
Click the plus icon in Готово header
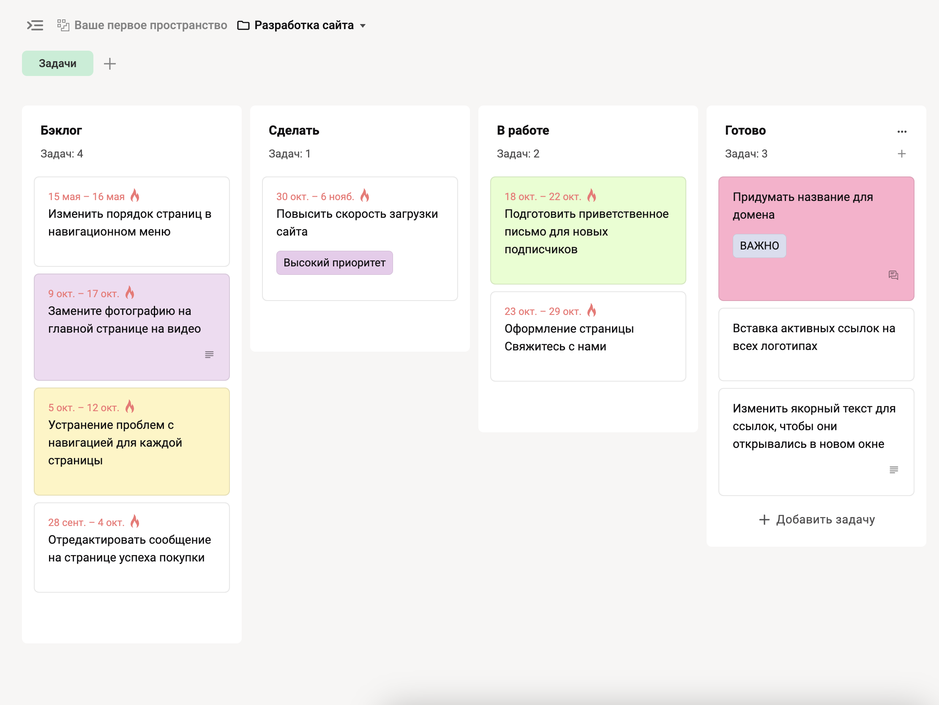click(x=902, y=154)
